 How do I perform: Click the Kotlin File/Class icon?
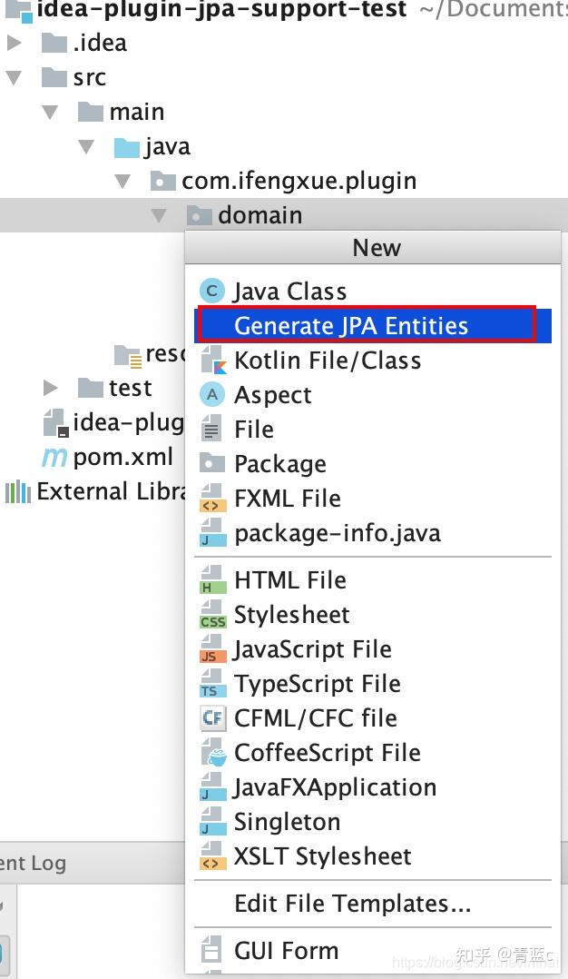(212, 361)
